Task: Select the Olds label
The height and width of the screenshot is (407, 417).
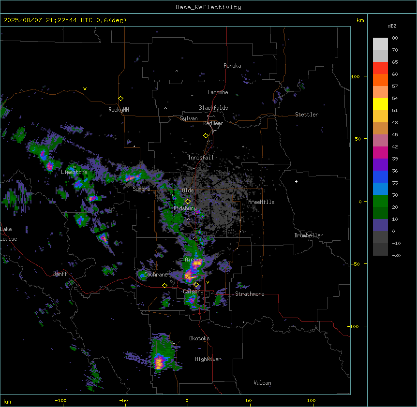Action: coord(188,190)
